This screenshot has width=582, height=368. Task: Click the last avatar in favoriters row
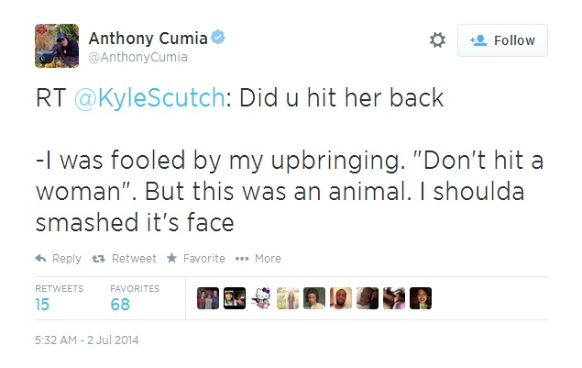point(421,298)
